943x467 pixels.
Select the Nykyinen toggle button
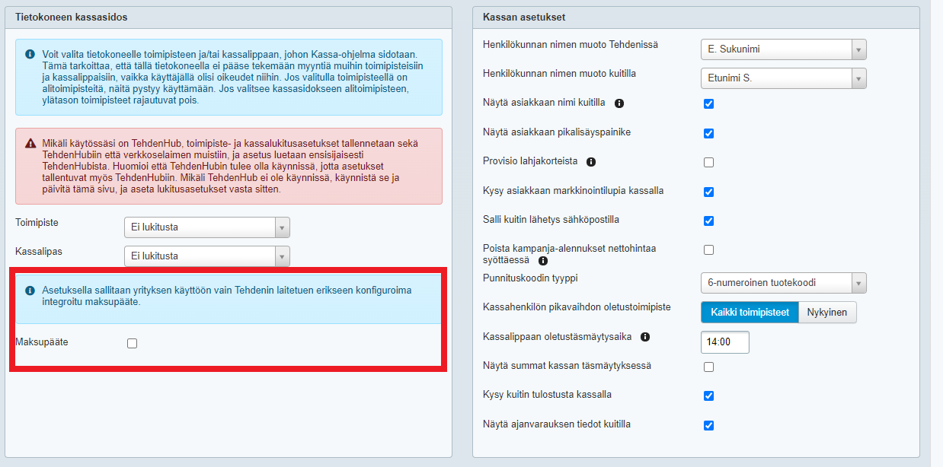[x=827, y=313]
